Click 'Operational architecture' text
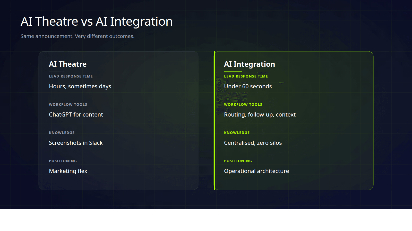The height and width of the screenshot is (231, 412). click(256, 171)
